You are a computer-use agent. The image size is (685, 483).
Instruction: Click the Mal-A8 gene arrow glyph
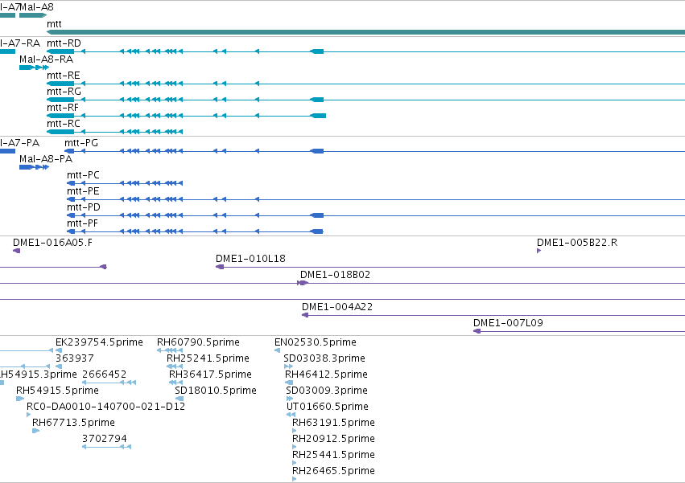(x=33, y=15)
